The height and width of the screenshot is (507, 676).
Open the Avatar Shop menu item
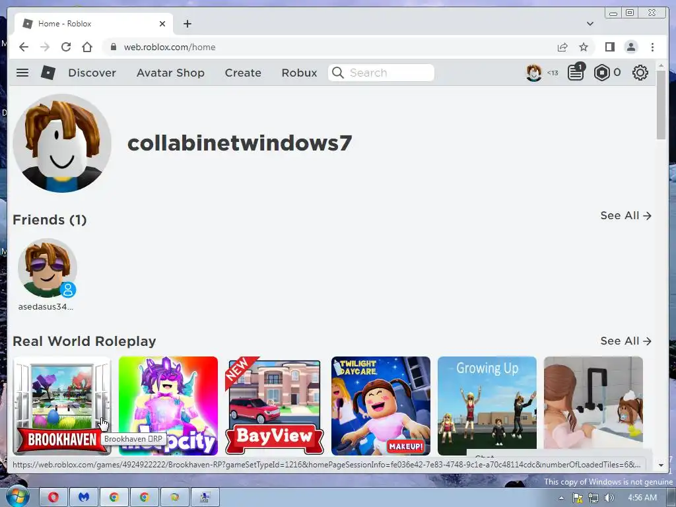(x=170, y=73)
